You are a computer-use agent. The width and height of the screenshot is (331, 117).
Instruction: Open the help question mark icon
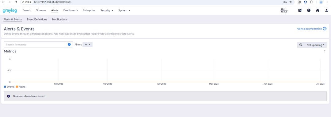[x=309, y=10]
